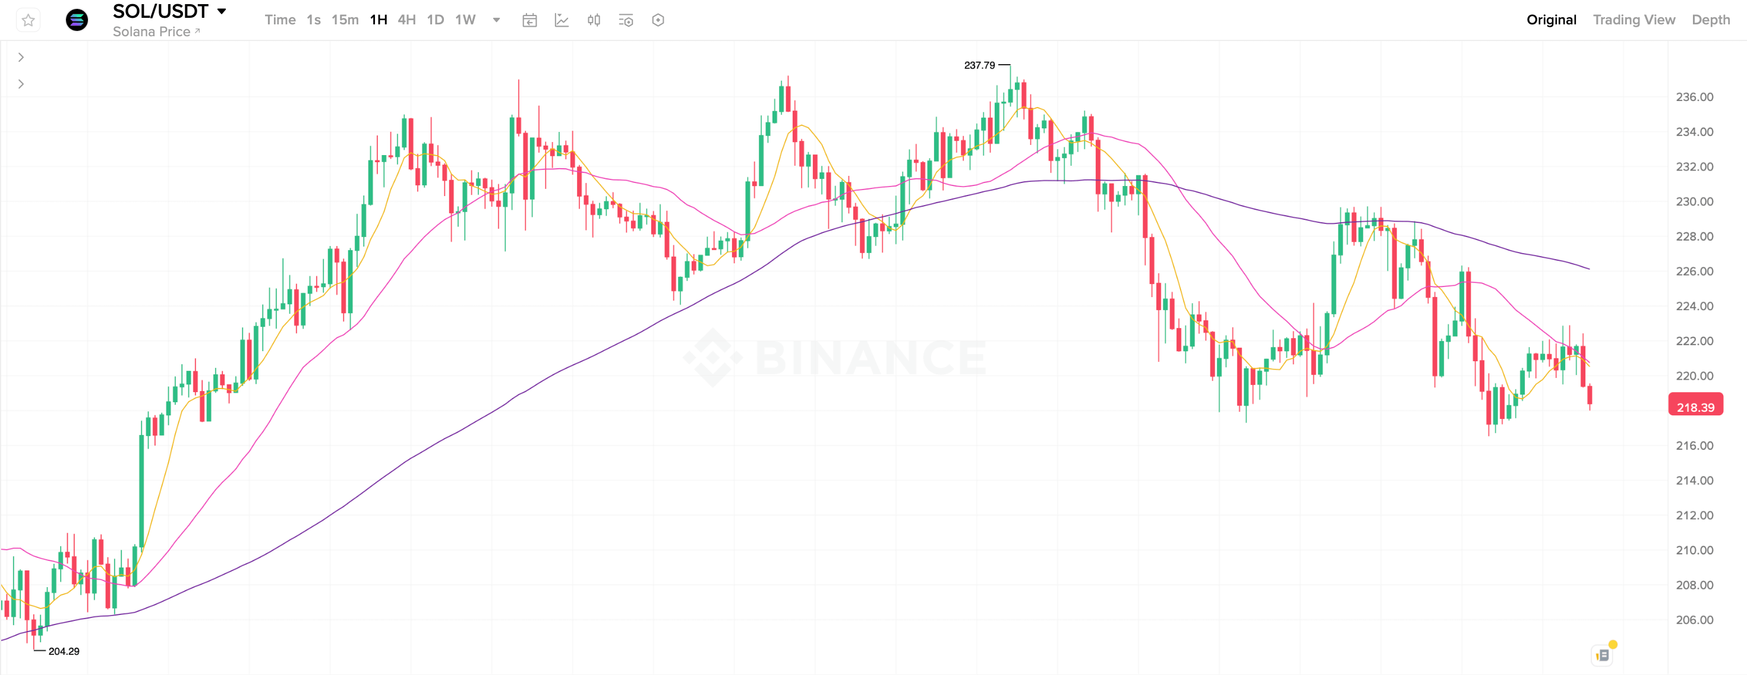Select the 4H interval
This screenshot has height=675, width=1747.
tap(406, 20)
